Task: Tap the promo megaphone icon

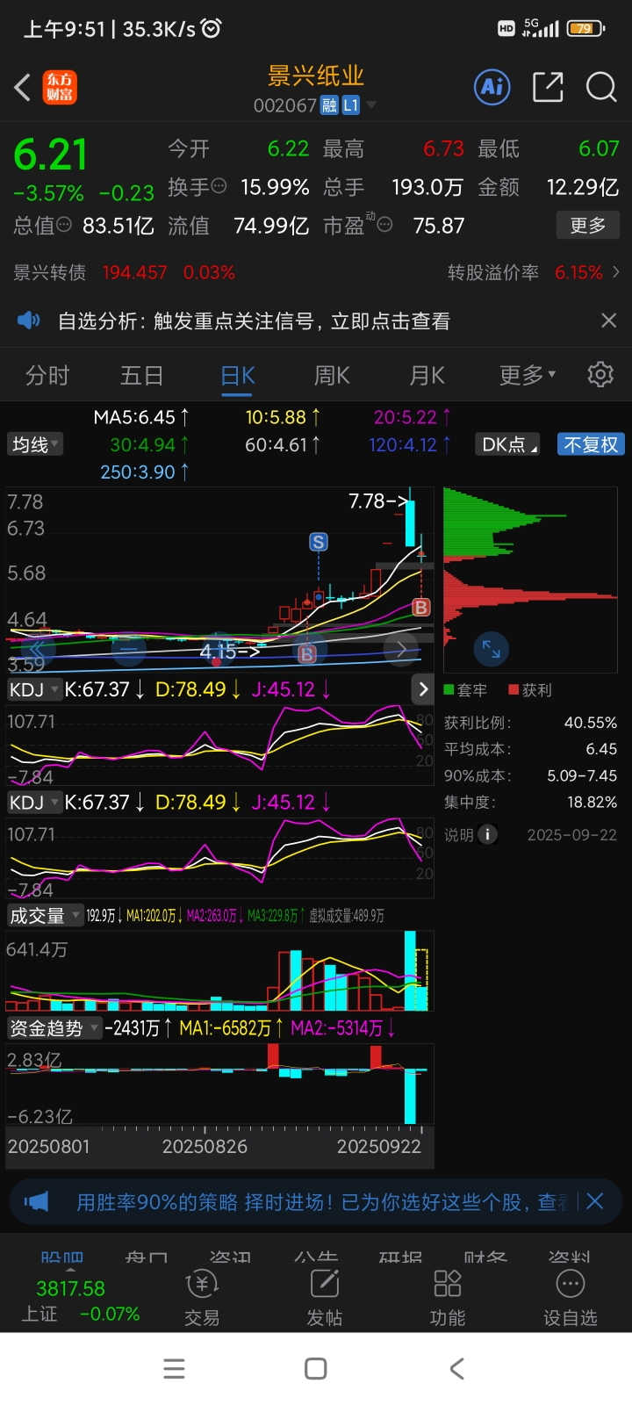Action: point(37,1201)
